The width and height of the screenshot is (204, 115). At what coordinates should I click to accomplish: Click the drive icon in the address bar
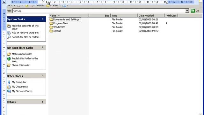[15, 11]
